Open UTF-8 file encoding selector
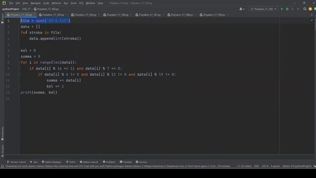The image size is (316, 178). tap(265, 166)
